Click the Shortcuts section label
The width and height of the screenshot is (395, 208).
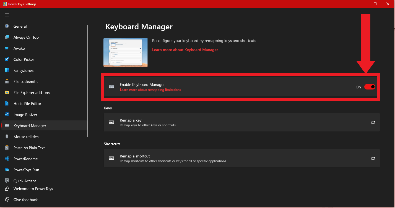(112, 144)
